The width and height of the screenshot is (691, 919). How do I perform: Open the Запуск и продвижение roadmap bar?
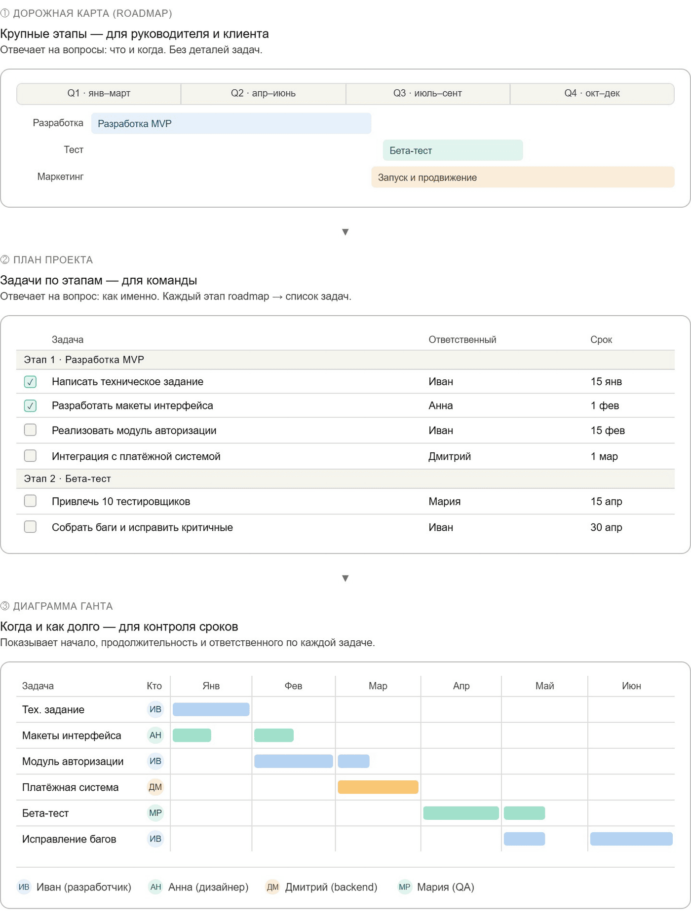pyautogui.click(x=523, y=177)
